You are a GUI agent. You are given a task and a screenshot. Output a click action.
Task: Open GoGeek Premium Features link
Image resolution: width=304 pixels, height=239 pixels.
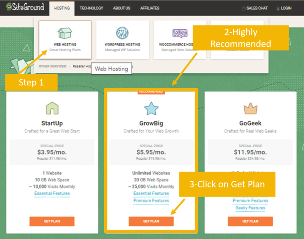pos(250,201)
